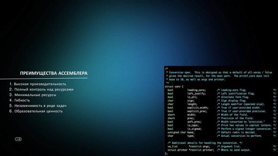The height and width of the screenshot is (156, 278).
Task: Click list item "Высокая производительность"
Action: [x=38, y=84]
